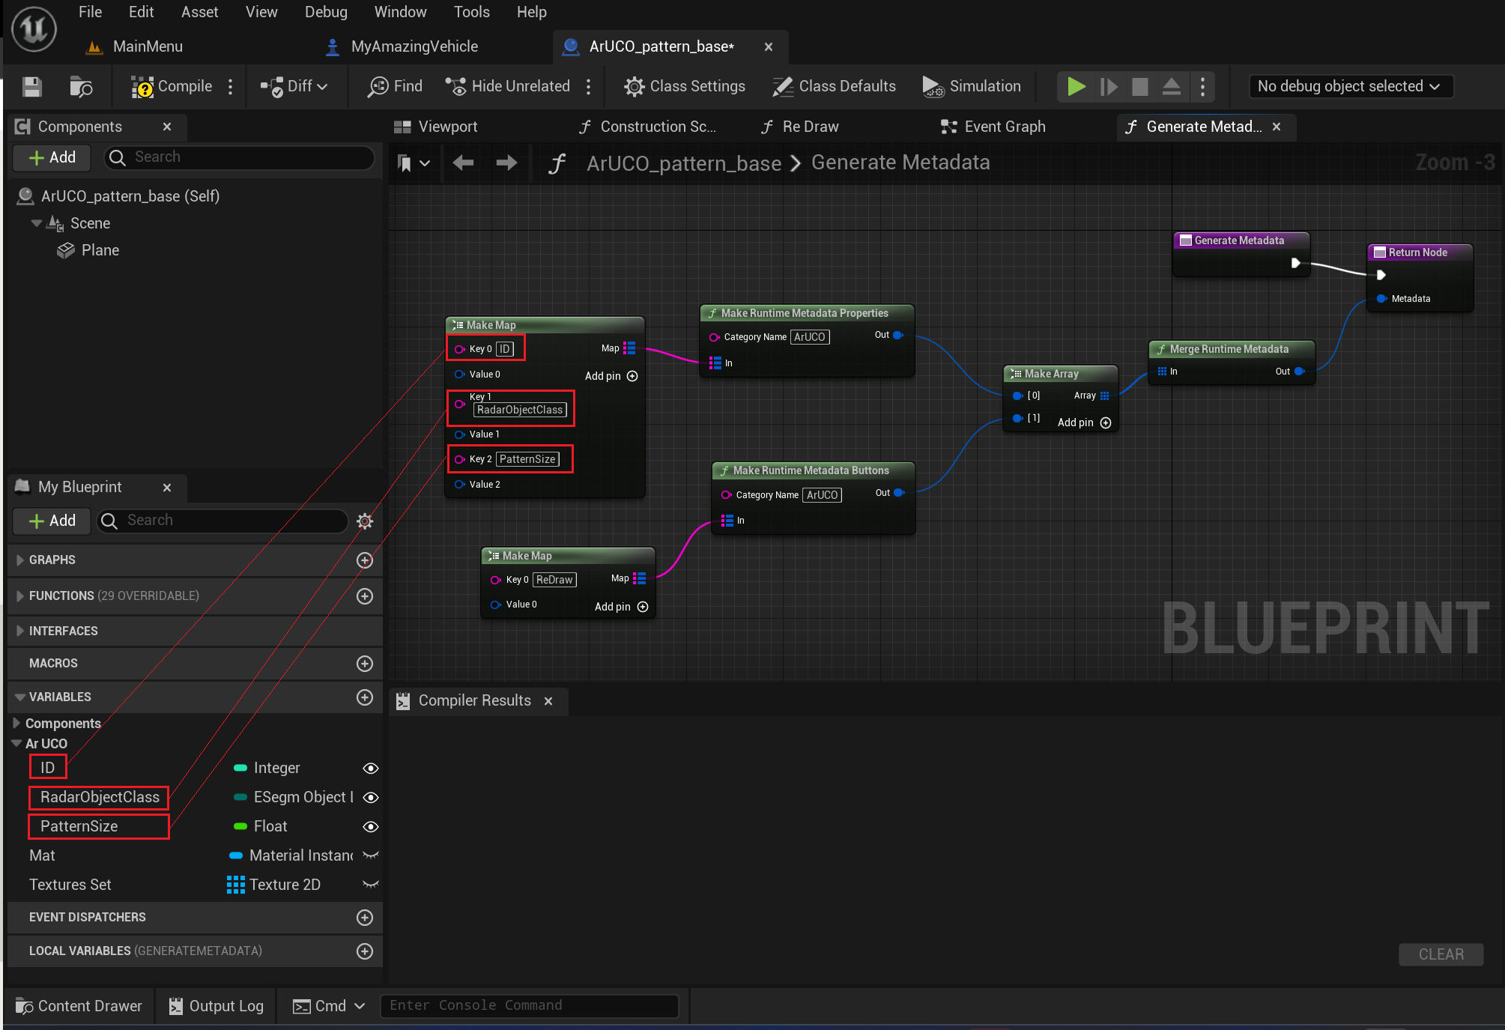Switch to the MainMenu asset tab
Image resolution: width=1505 pixels, height=1030 pixels.
(x=135, y=46)
